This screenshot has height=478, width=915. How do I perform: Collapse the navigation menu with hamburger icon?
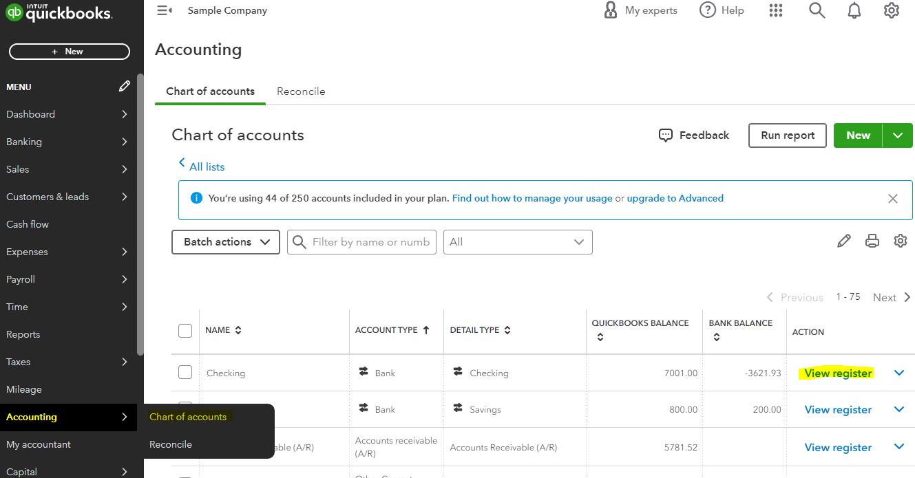coord(164,10)
